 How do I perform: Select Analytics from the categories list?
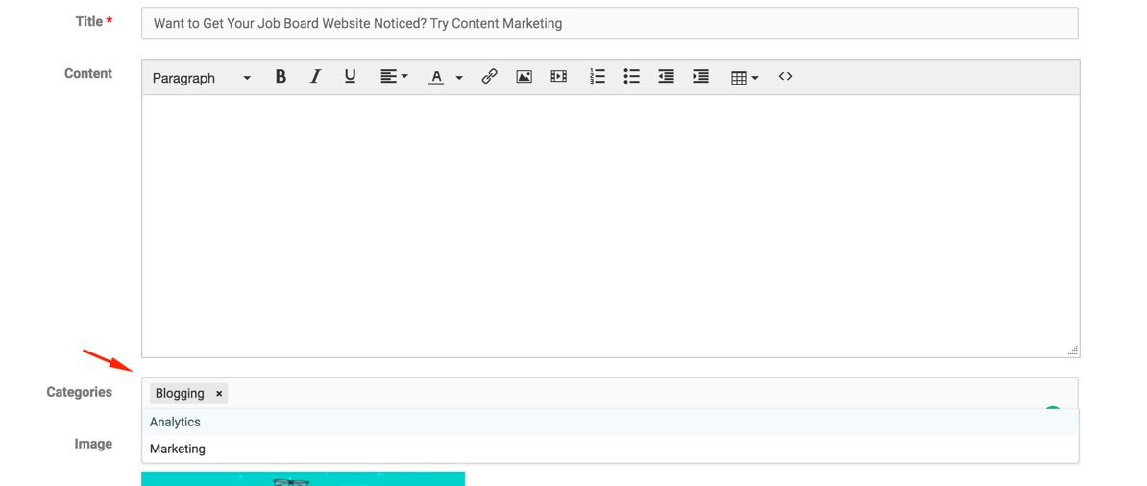pyautogui.click(x=610, y=423)
